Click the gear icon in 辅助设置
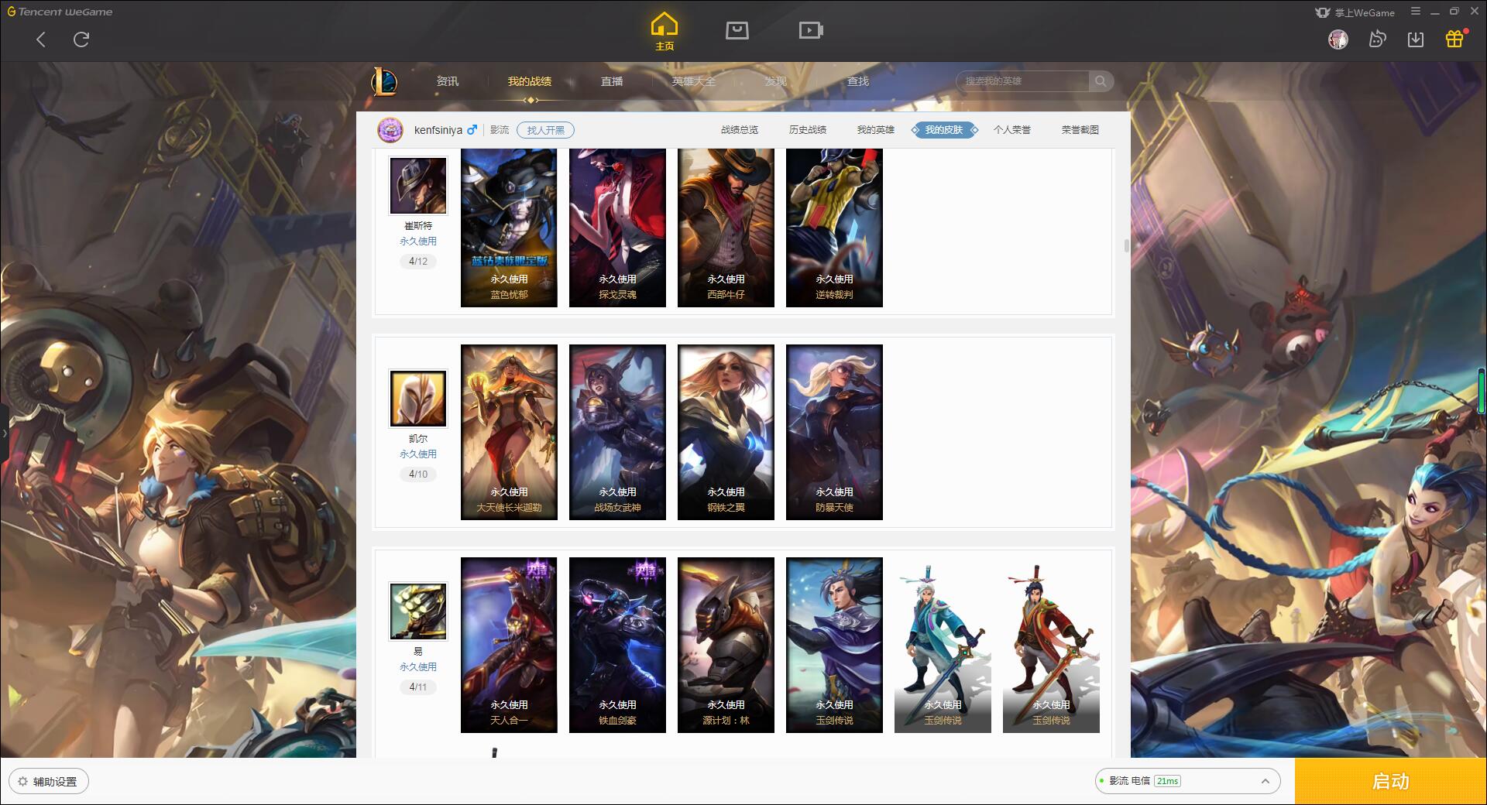Viewport: 1487px width, 805px height. (23, 781)
